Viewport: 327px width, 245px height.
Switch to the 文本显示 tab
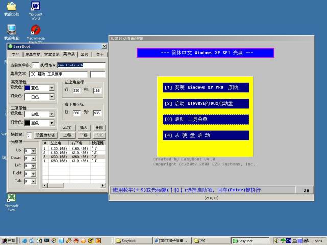pos(52,55)
